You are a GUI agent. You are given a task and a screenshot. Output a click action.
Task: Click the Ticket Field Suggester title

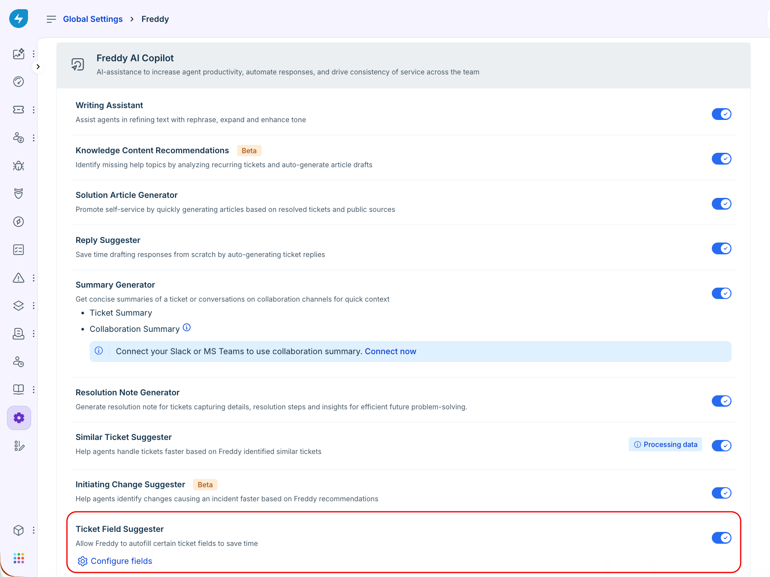(x=120, y=529)
